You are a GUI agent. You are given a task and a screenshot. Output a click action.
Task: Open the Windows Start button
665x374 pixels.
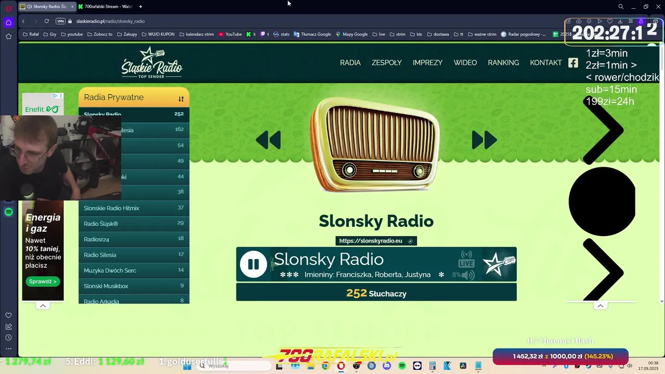point(187,366)
